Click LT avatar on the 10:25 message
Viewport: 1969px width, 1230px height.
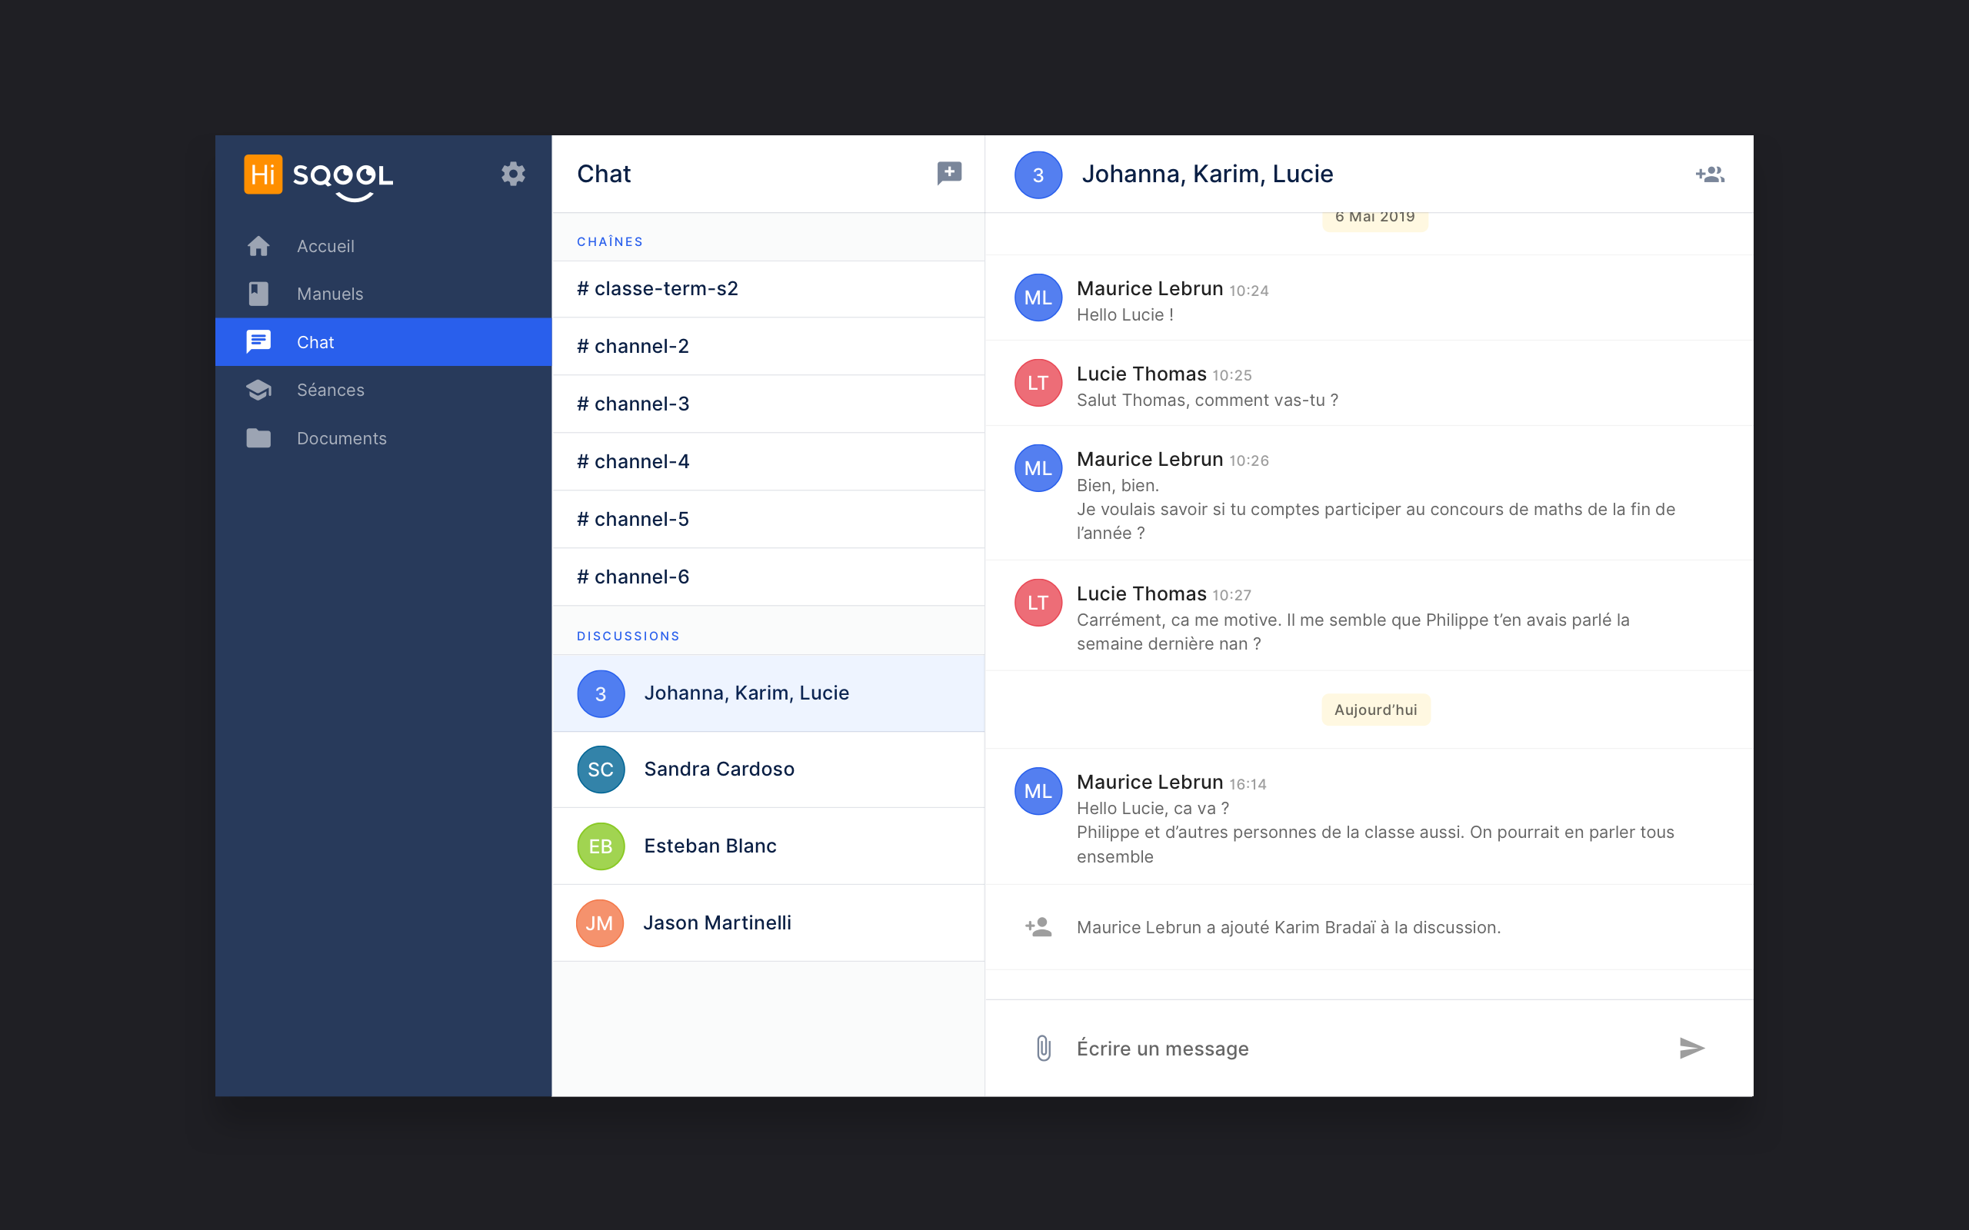coord(1038,382)
